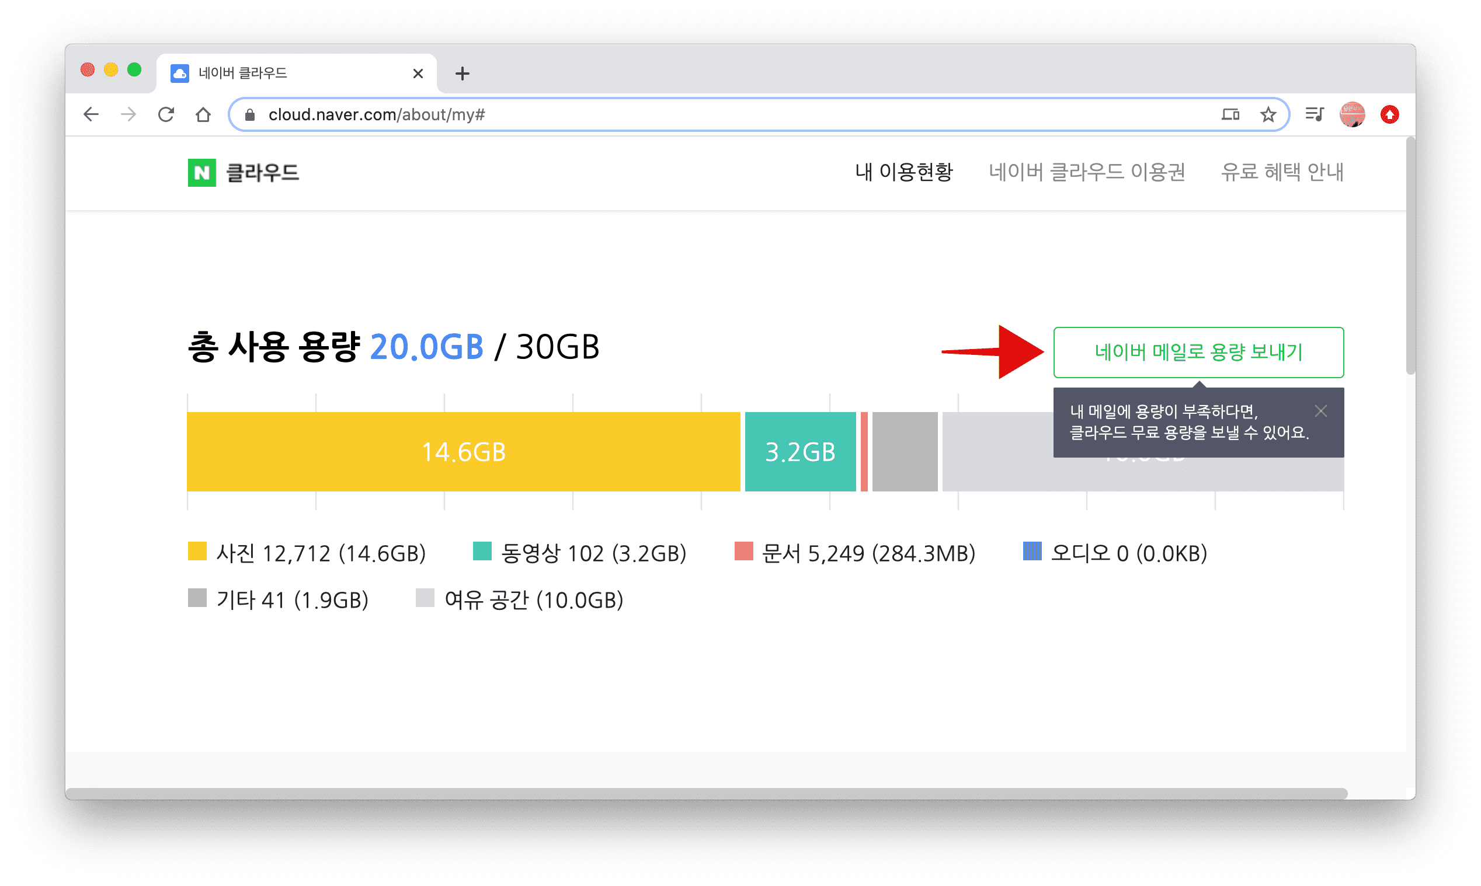Screen dimensions: 1481x886
Task: Open 네이버 클라우드 이용권 menu
Action: (x=1086, y=172)
